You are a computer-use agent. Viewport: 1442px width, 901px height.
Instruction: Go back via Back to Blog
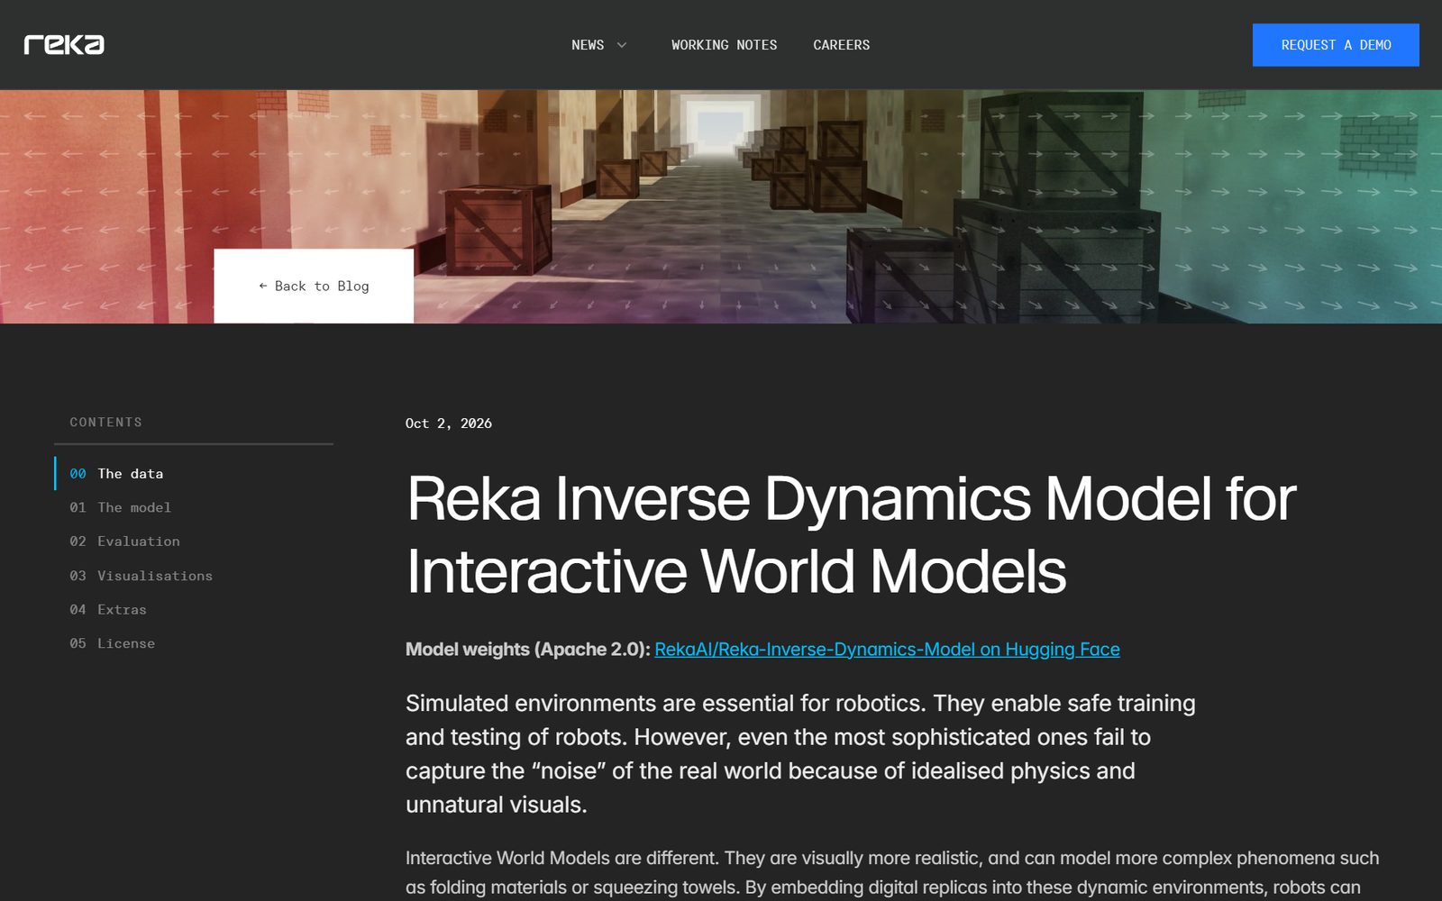tap(314, 286)
